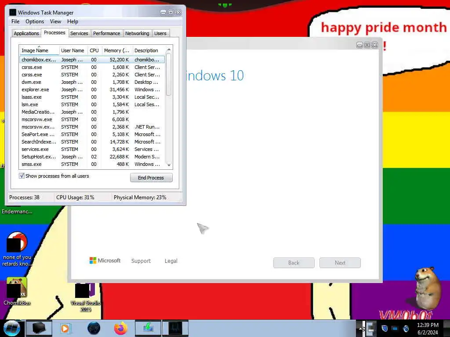The height and width of the screenshot is (337, 450).
Task: Click the process list scroll down arrow
Action: 169,165
